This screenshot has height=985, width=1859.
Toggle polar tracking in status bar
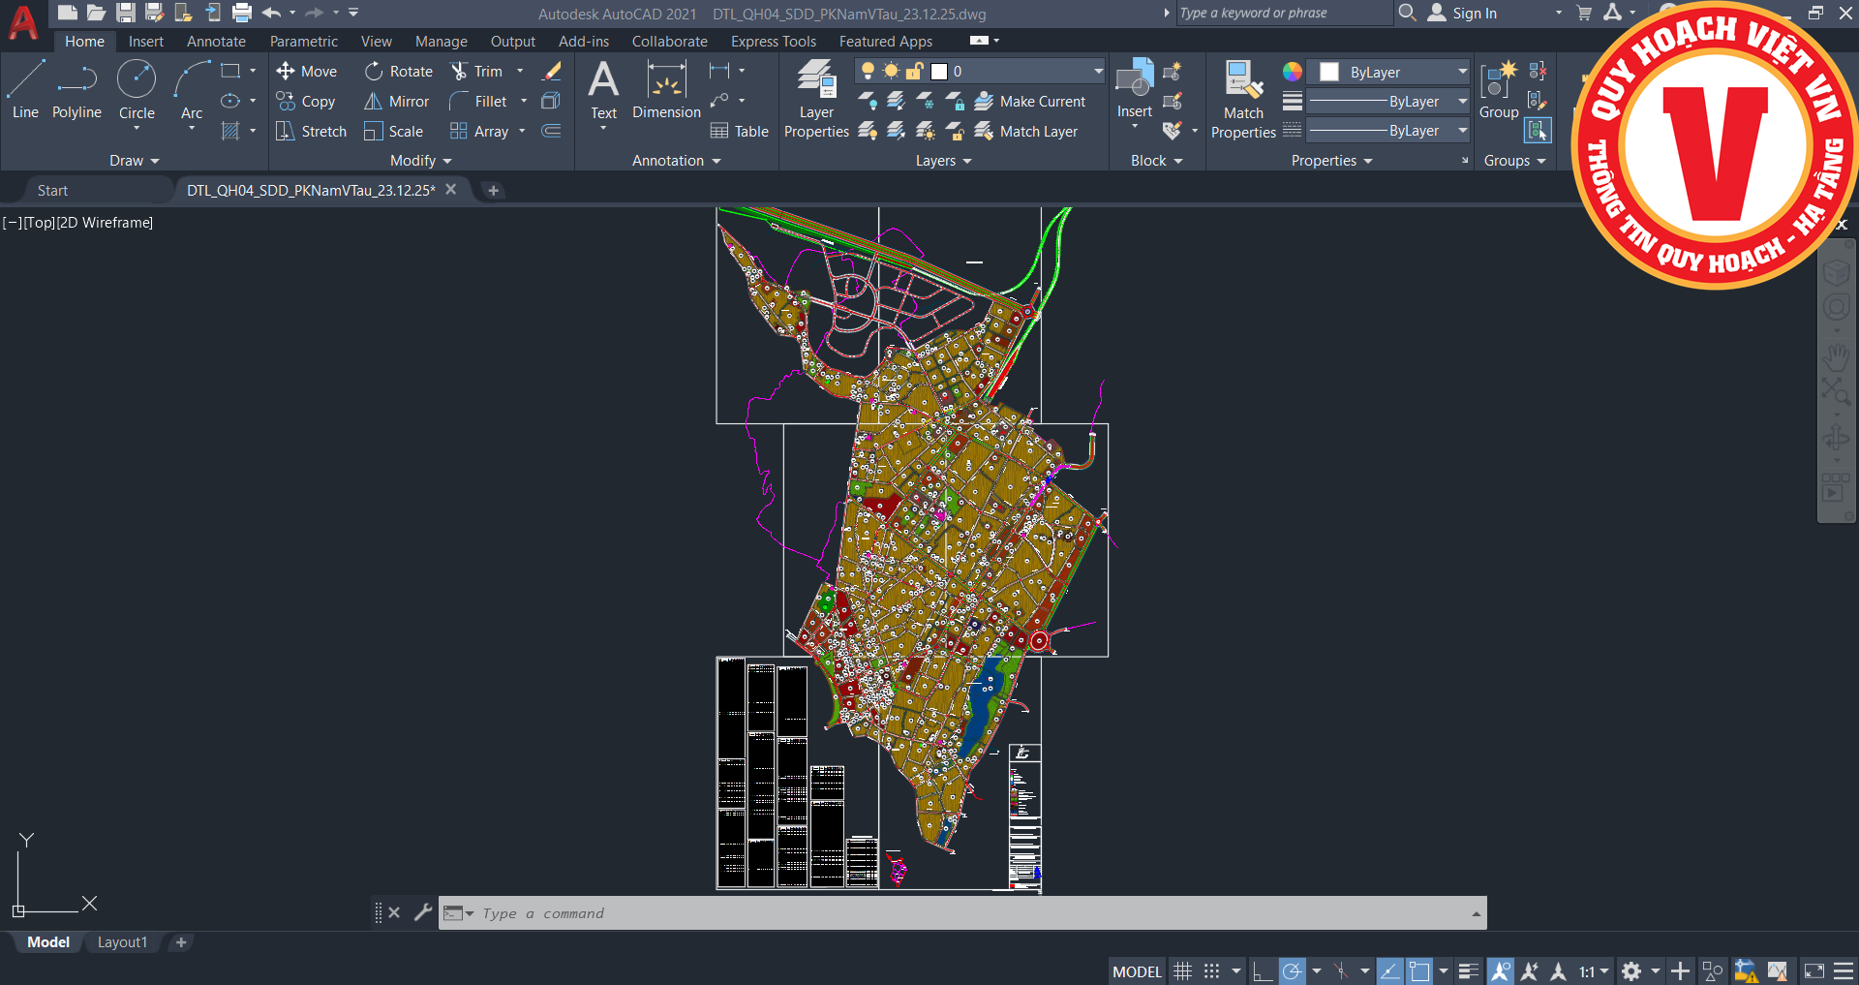(1293, 971)
